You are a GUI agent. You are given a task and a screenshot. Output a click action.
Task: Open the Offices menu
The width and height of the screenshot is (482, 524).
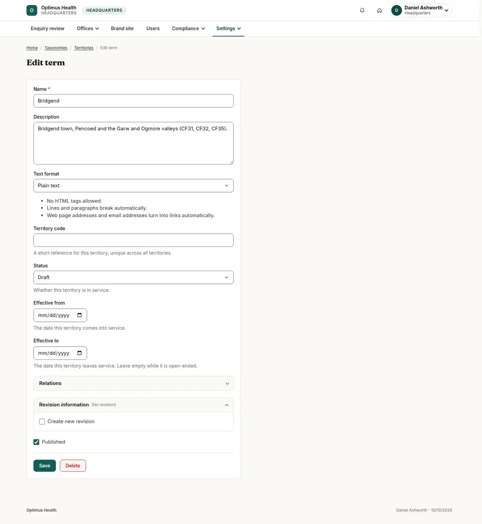[x=88, y=29]
